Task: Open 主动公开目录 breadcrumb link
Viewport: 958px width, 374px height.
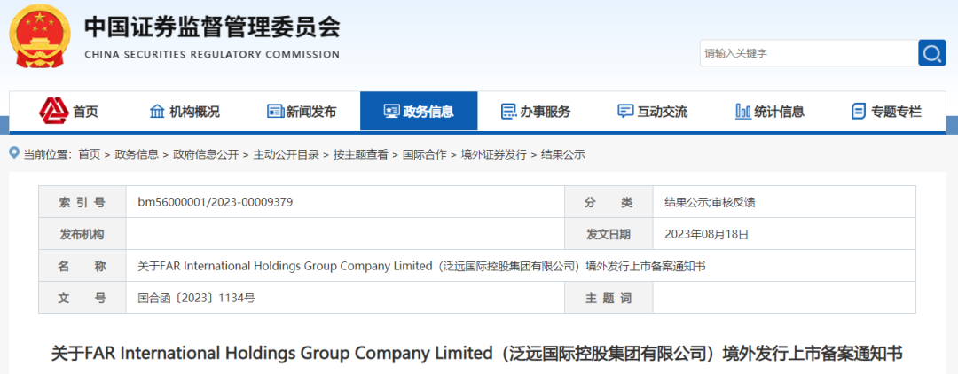Action: (x=286, y=155)
